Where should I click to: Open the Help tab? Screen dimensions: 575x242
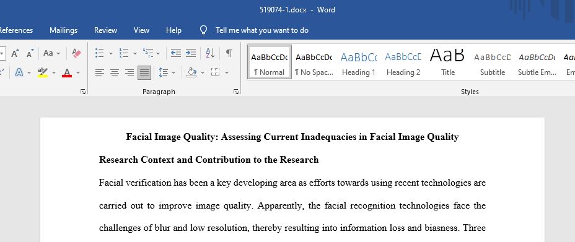(174, 30)
